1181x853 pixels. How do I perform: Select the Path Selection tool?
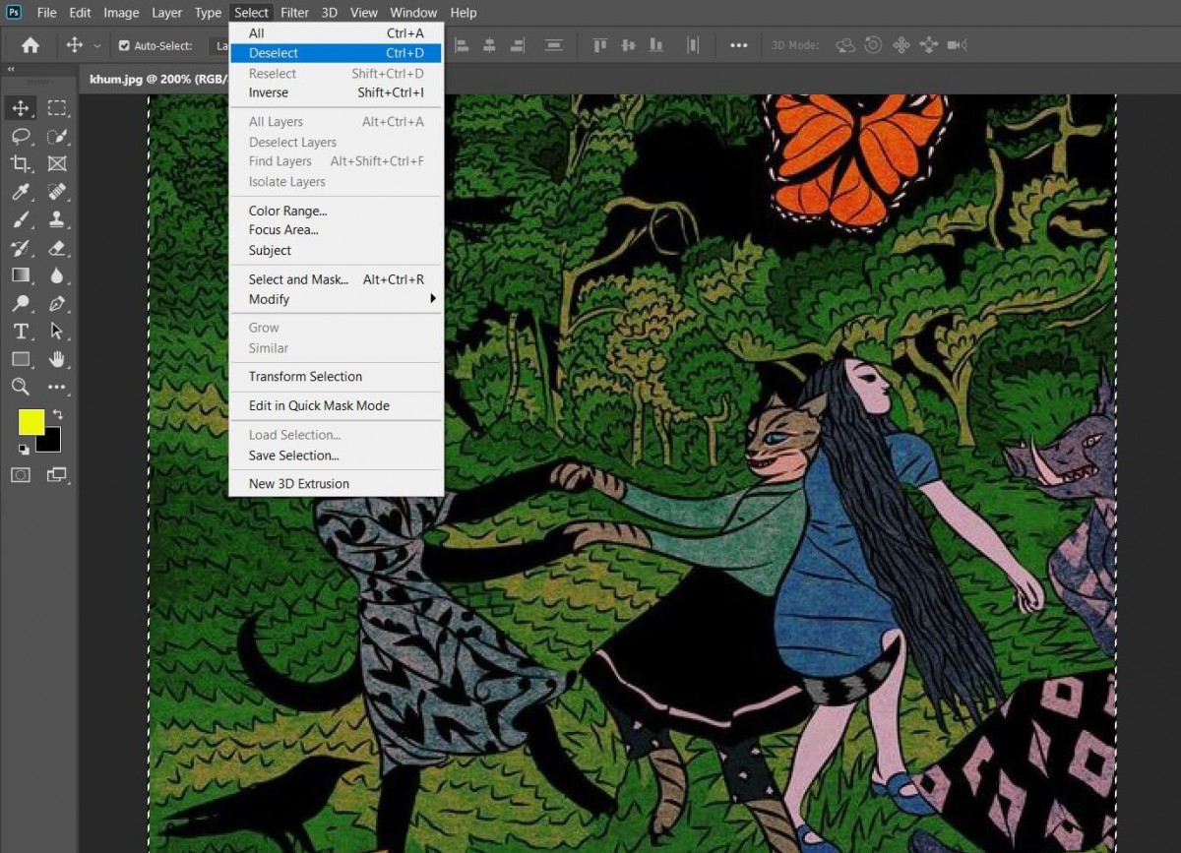pyautogui.click(x=57, y=331)
